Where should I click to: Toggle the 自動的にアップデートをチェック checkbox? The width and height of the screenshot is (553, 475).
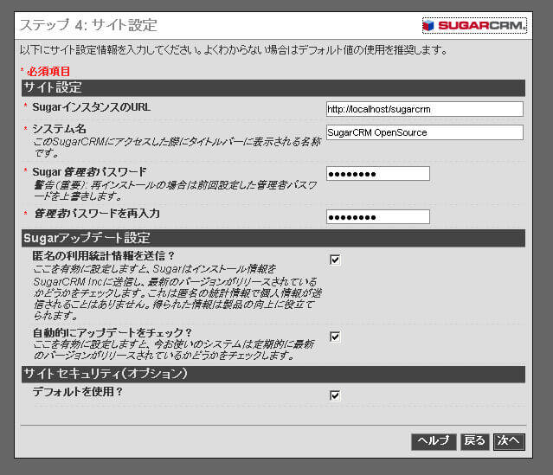(335, 337)
